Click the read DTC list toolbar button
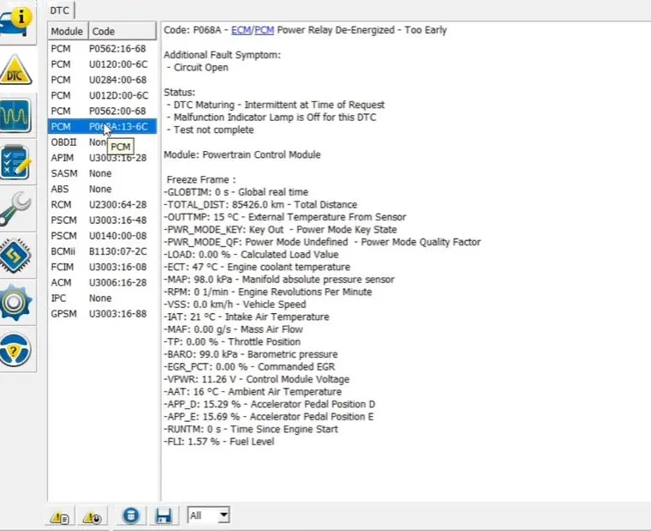Viewport: 651px width, 531px height. 60,516
